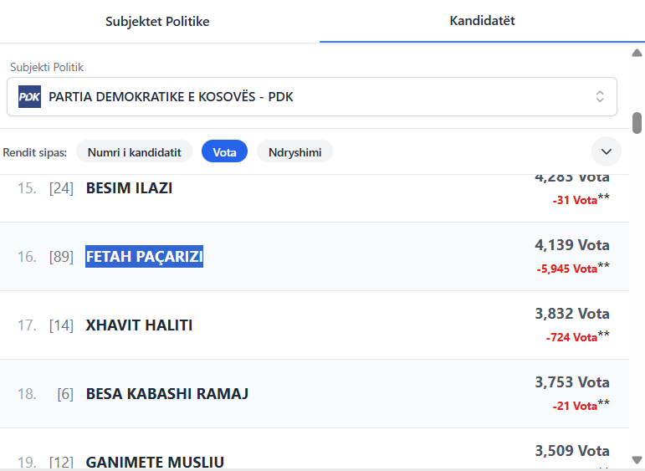This screenshot has width=645, height=471.
Task: Click candidate BESA KABASHI RAMAJ
Action: (167, 394)
